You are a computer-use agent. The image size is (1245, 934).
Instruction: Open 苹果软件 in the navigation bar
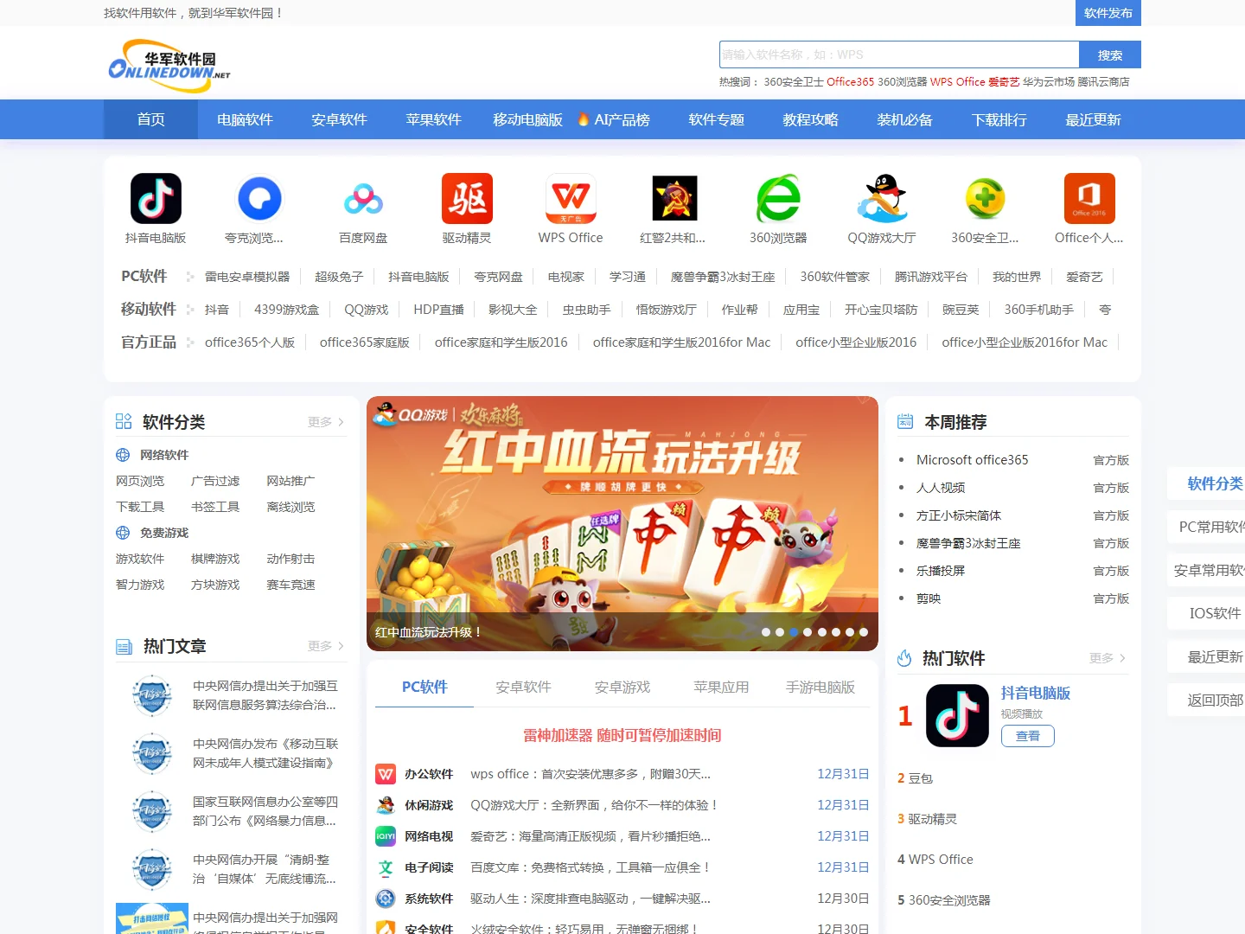pos(433,119)
